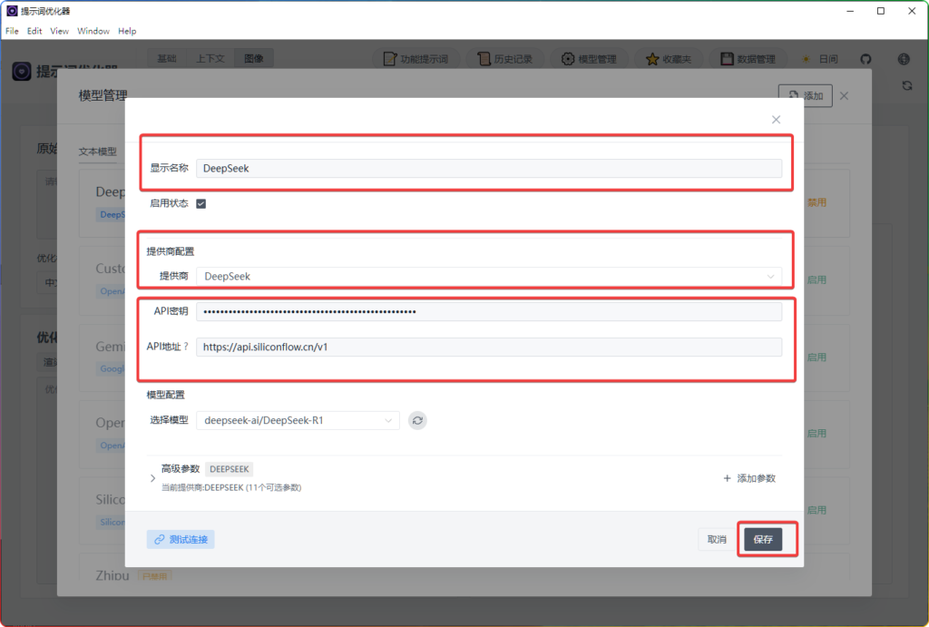Run the 测试连接 connection test

click(x=180, y=539)
